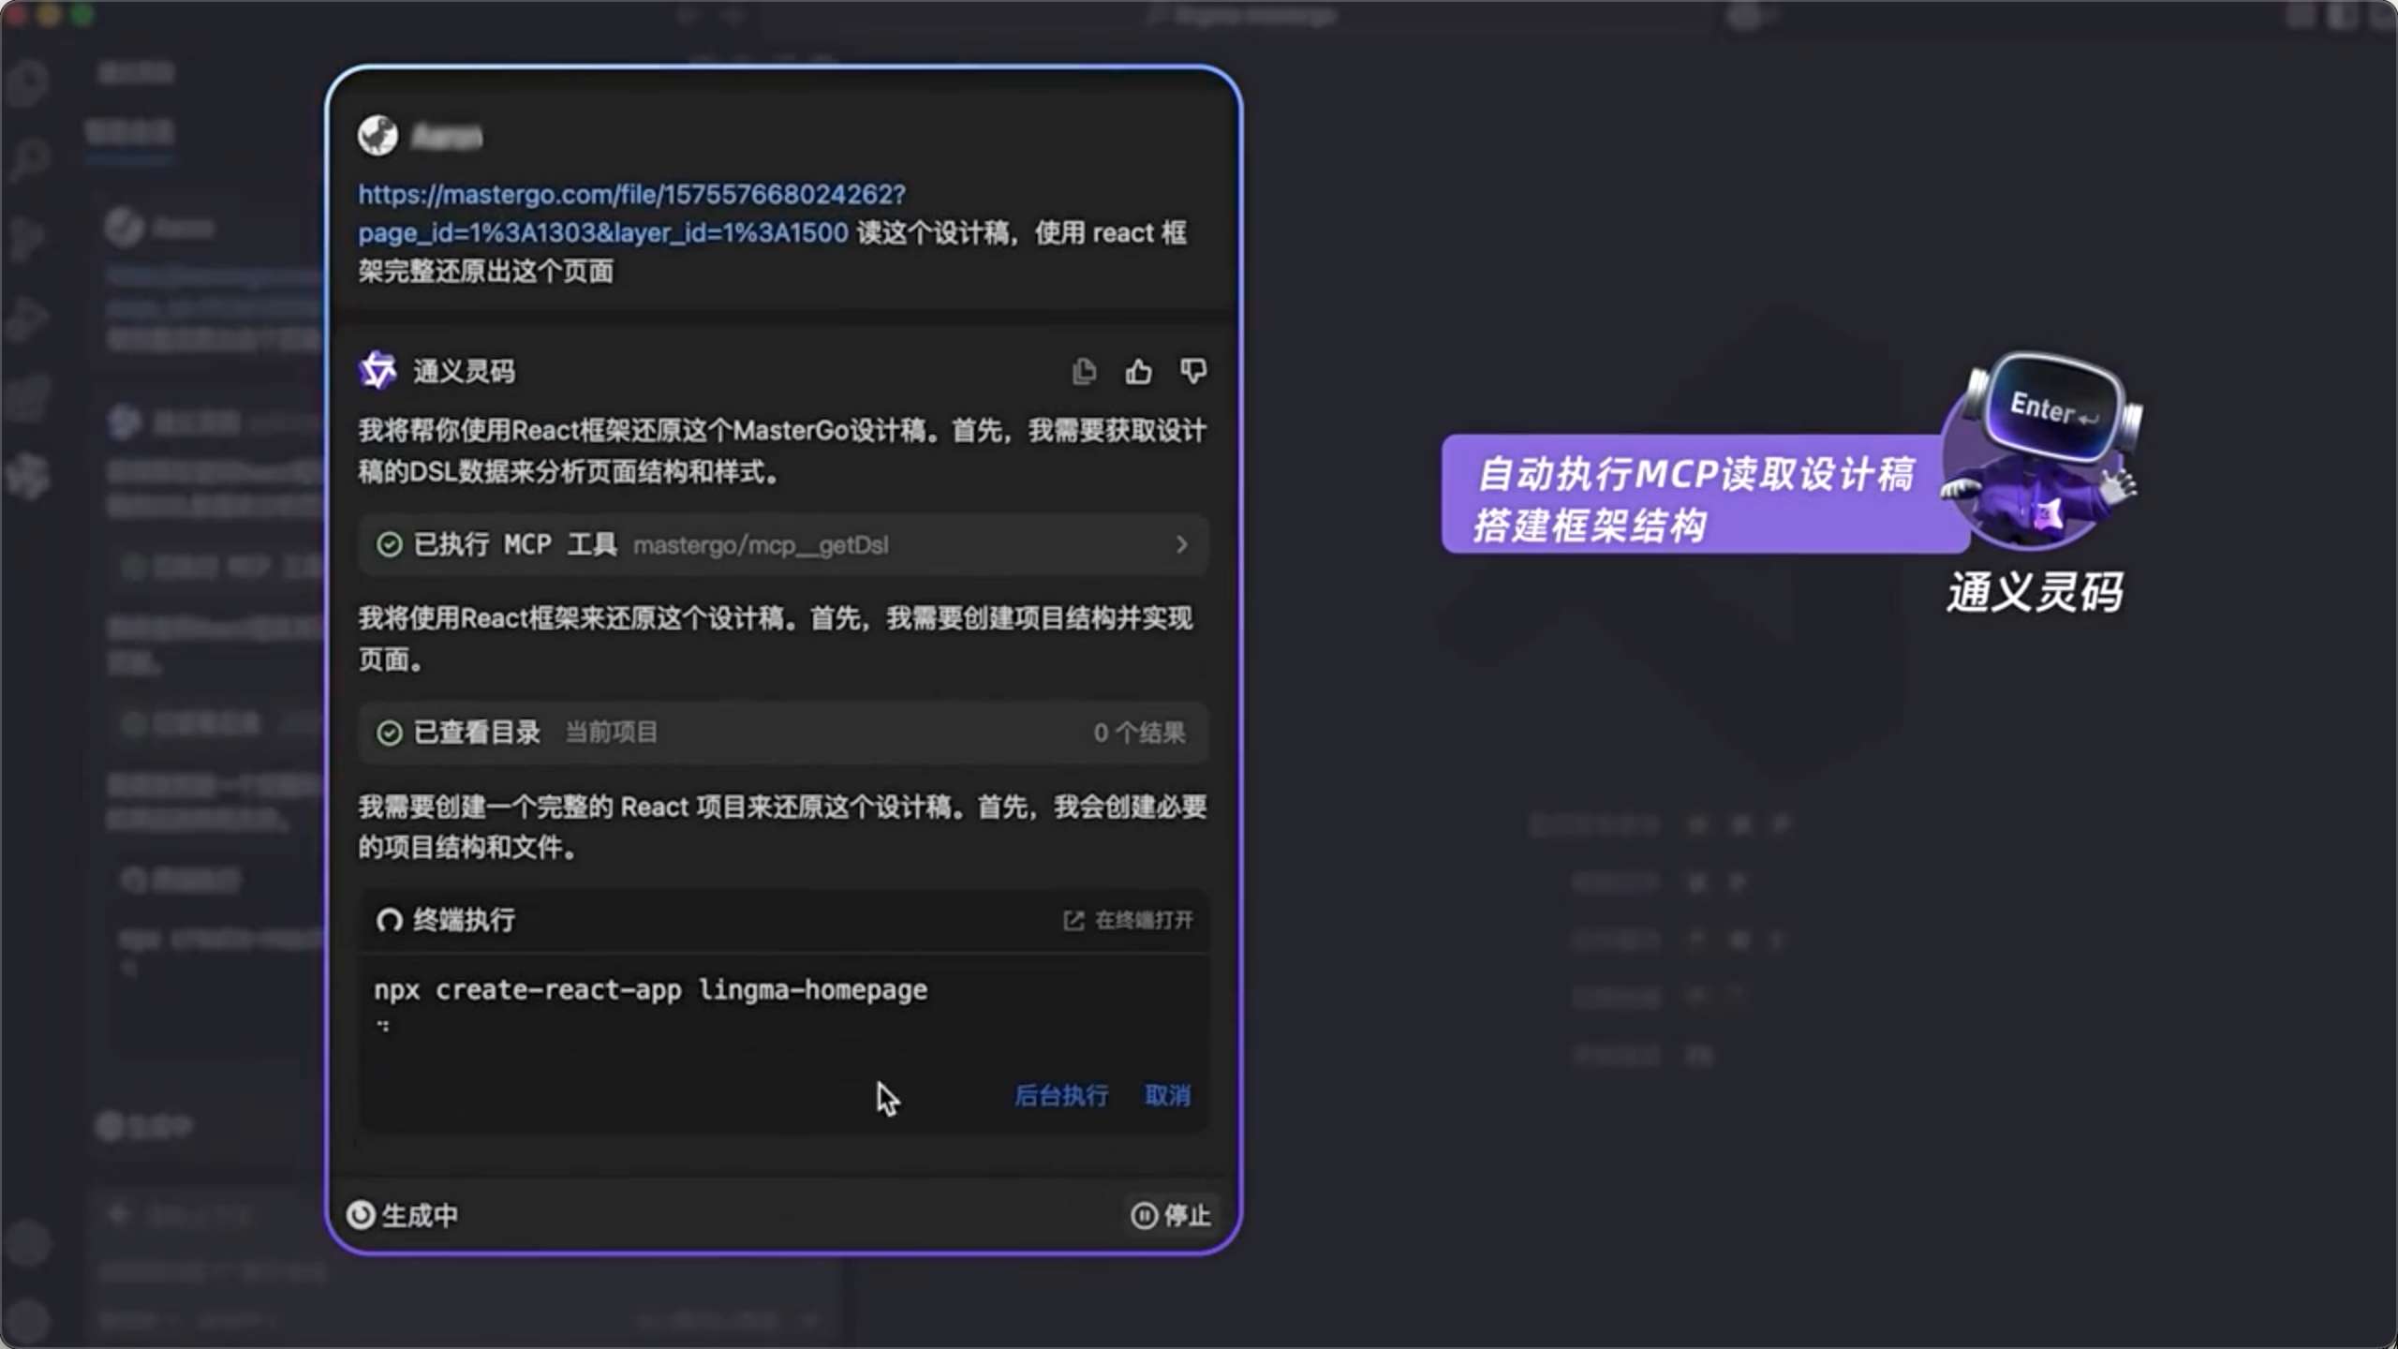Expand the mastergo/mcp__getDsl tool details chevron
This screenshot has height=1349, width=2398.
(x=1181, y=544)
